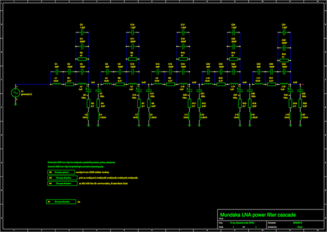
Task: Click the L14 1uH label
Action: (233, 88)
